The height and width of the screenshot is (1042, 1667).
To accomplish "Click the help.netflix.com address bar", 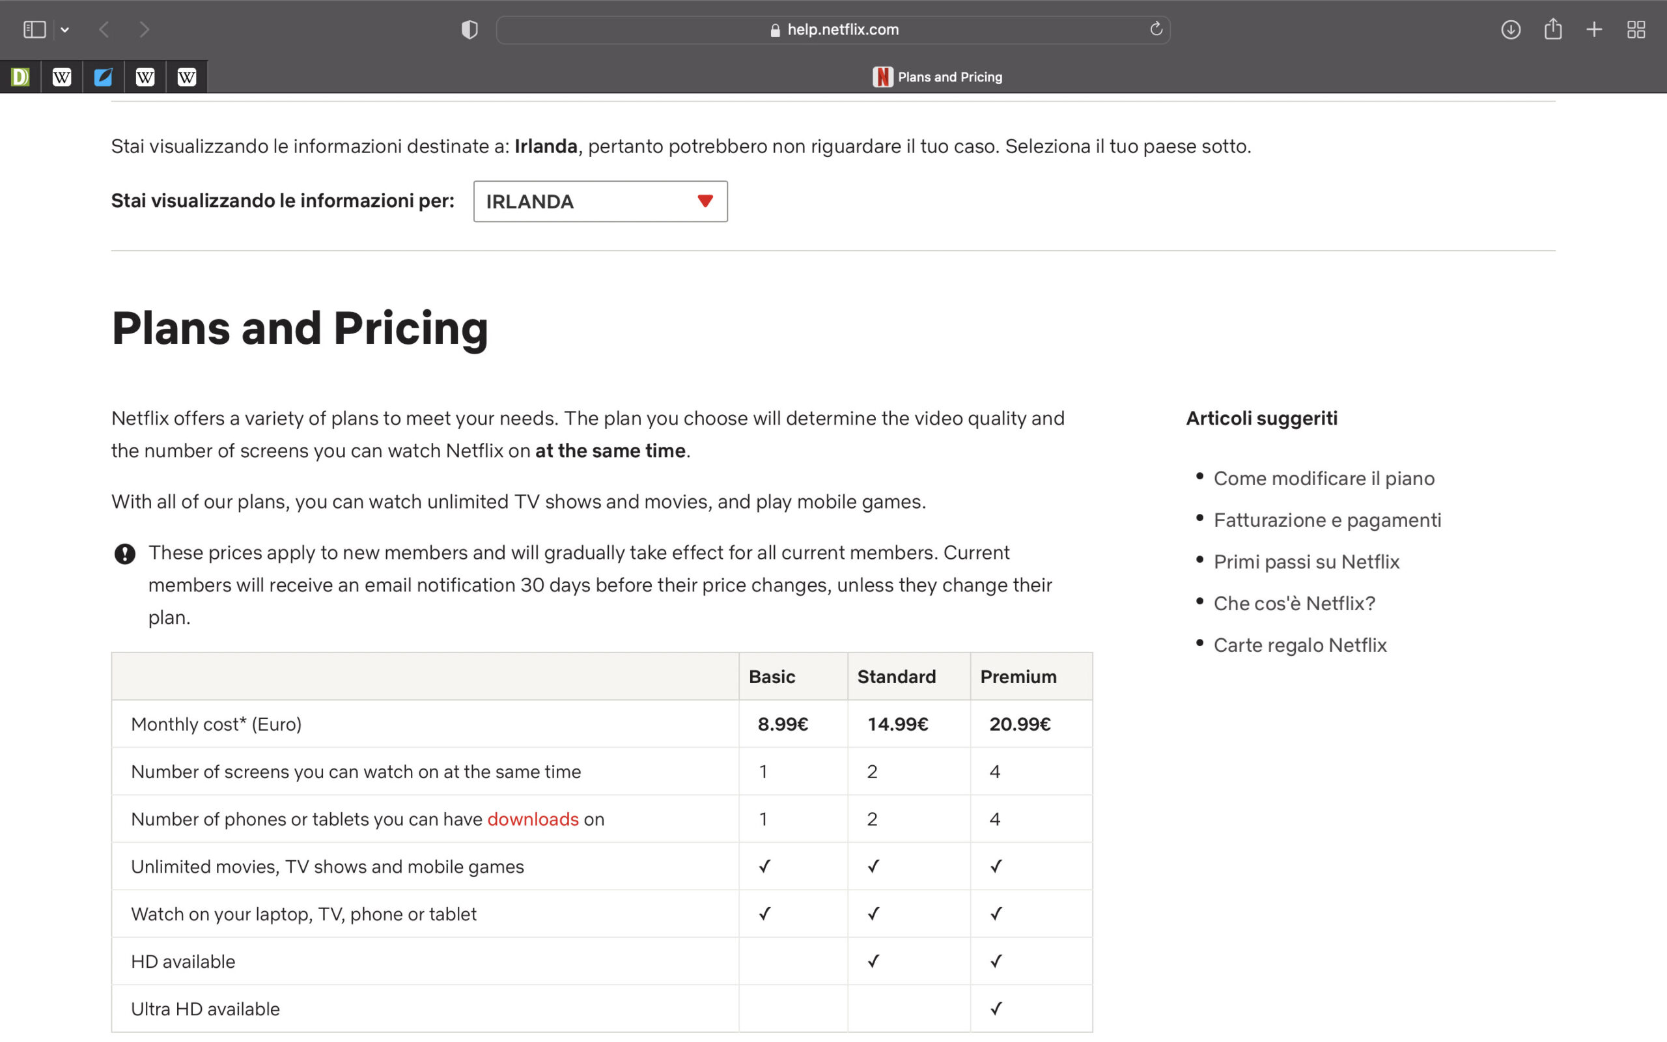I will point(843,30).
